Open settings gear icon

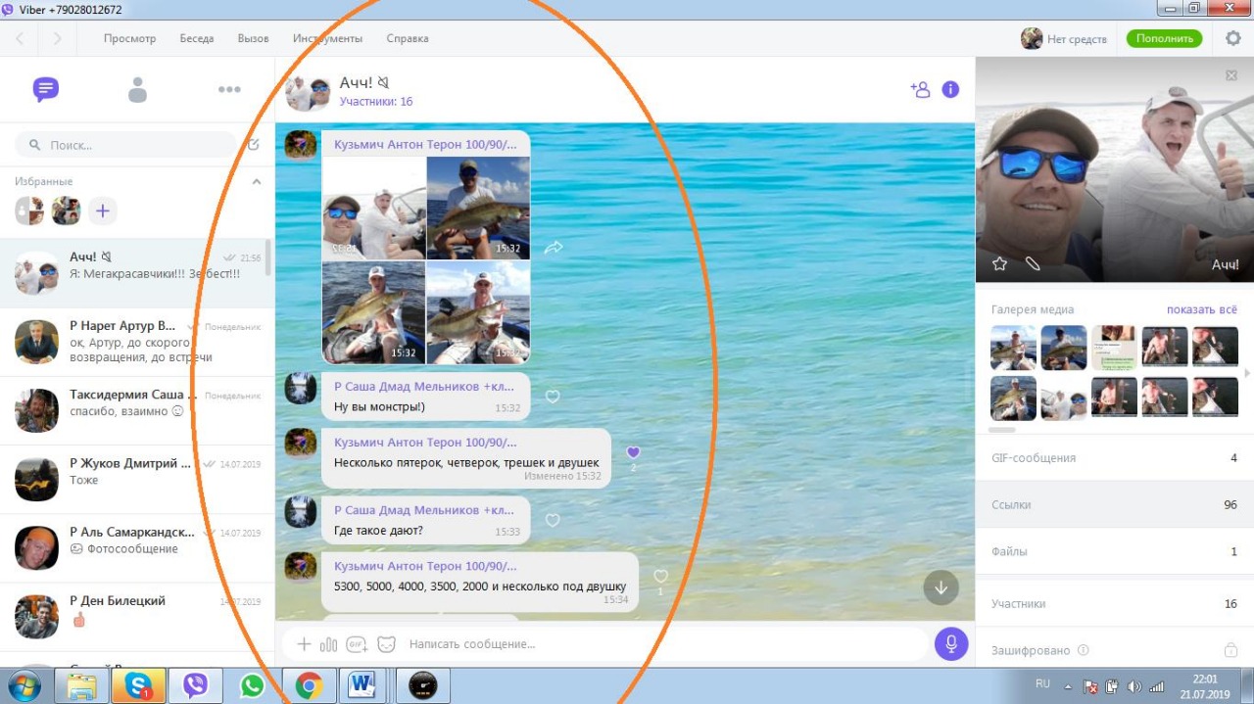tap(1233, 38)
